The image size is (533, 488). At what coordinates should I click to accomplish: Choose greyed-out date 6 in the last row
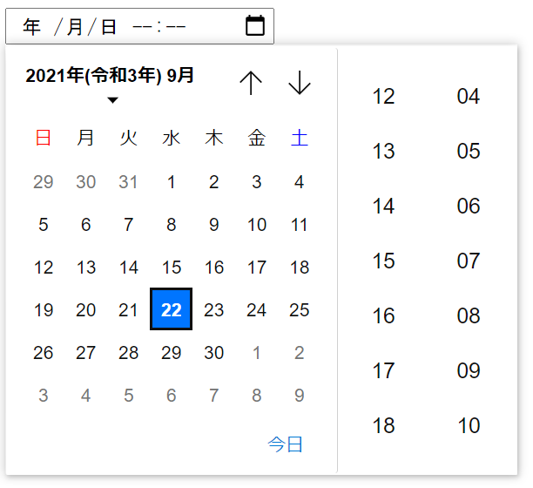171,395
